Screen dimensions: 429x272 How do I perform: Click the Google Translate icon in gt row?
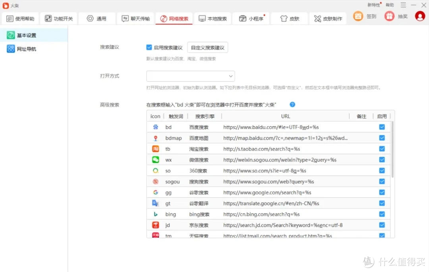click(155, 203)
